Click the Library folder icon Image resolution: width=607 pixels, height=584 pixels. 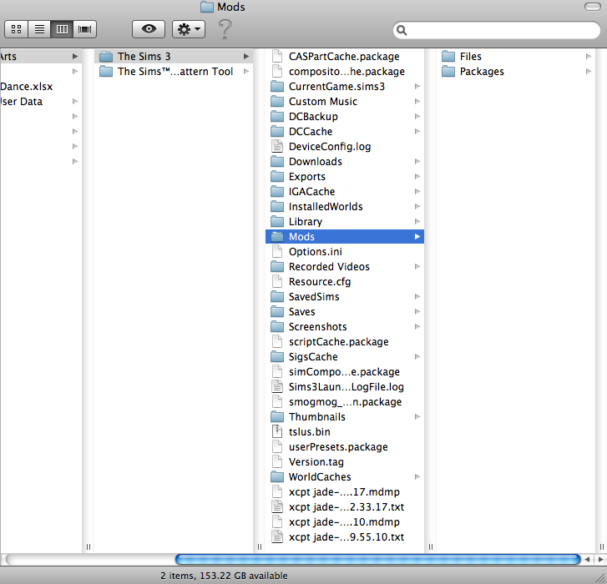click(x=277, y=222)
